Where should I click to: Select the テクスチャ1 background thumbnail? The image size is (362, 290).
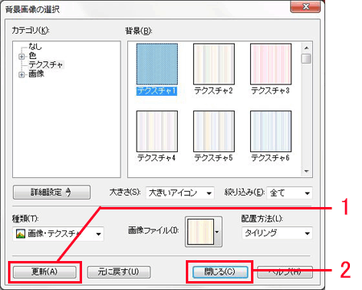click(157, 64)
